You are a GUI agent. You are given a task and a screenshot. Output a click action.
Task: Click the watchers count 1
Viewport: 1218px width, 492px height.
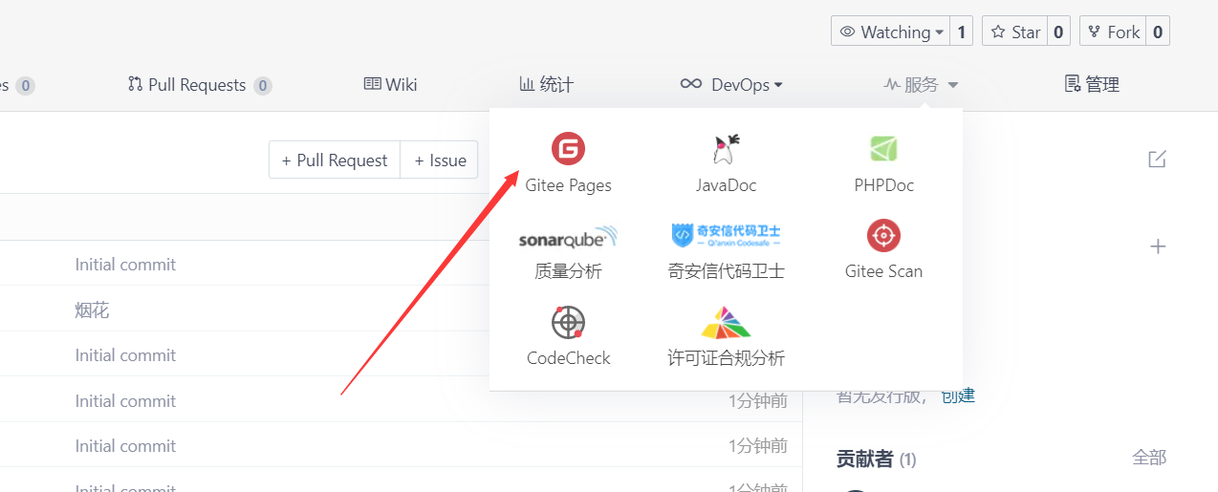962,32
